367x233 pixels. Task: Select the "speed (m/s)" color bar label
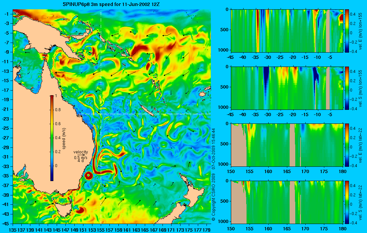[64, 138]
